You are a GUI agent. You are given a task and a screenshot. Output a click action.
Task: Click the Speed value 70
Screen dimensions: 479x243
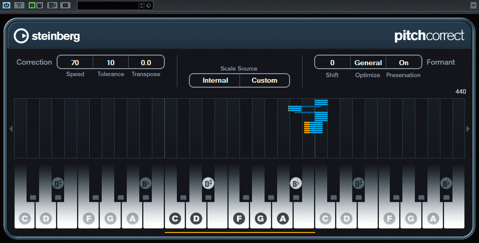75,63
